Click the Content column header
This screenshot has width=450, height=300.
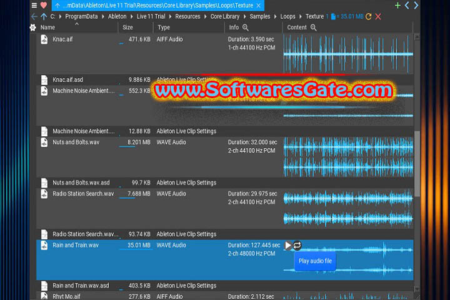pyautogui.click(x=297, y=27)
